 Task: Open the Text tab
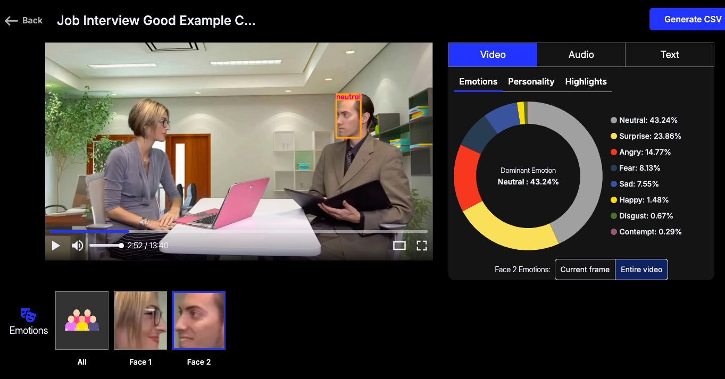669,55
